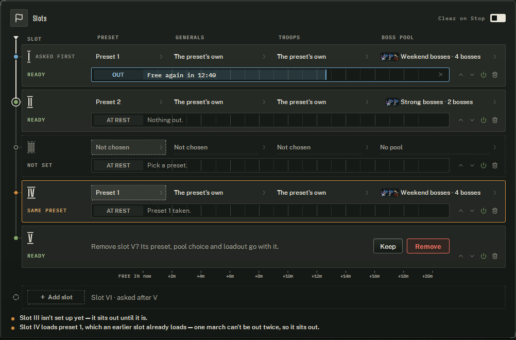This screenshot has height=340, width=516.
Task: Toggle power for slot II
Action: tap(484, 120)
